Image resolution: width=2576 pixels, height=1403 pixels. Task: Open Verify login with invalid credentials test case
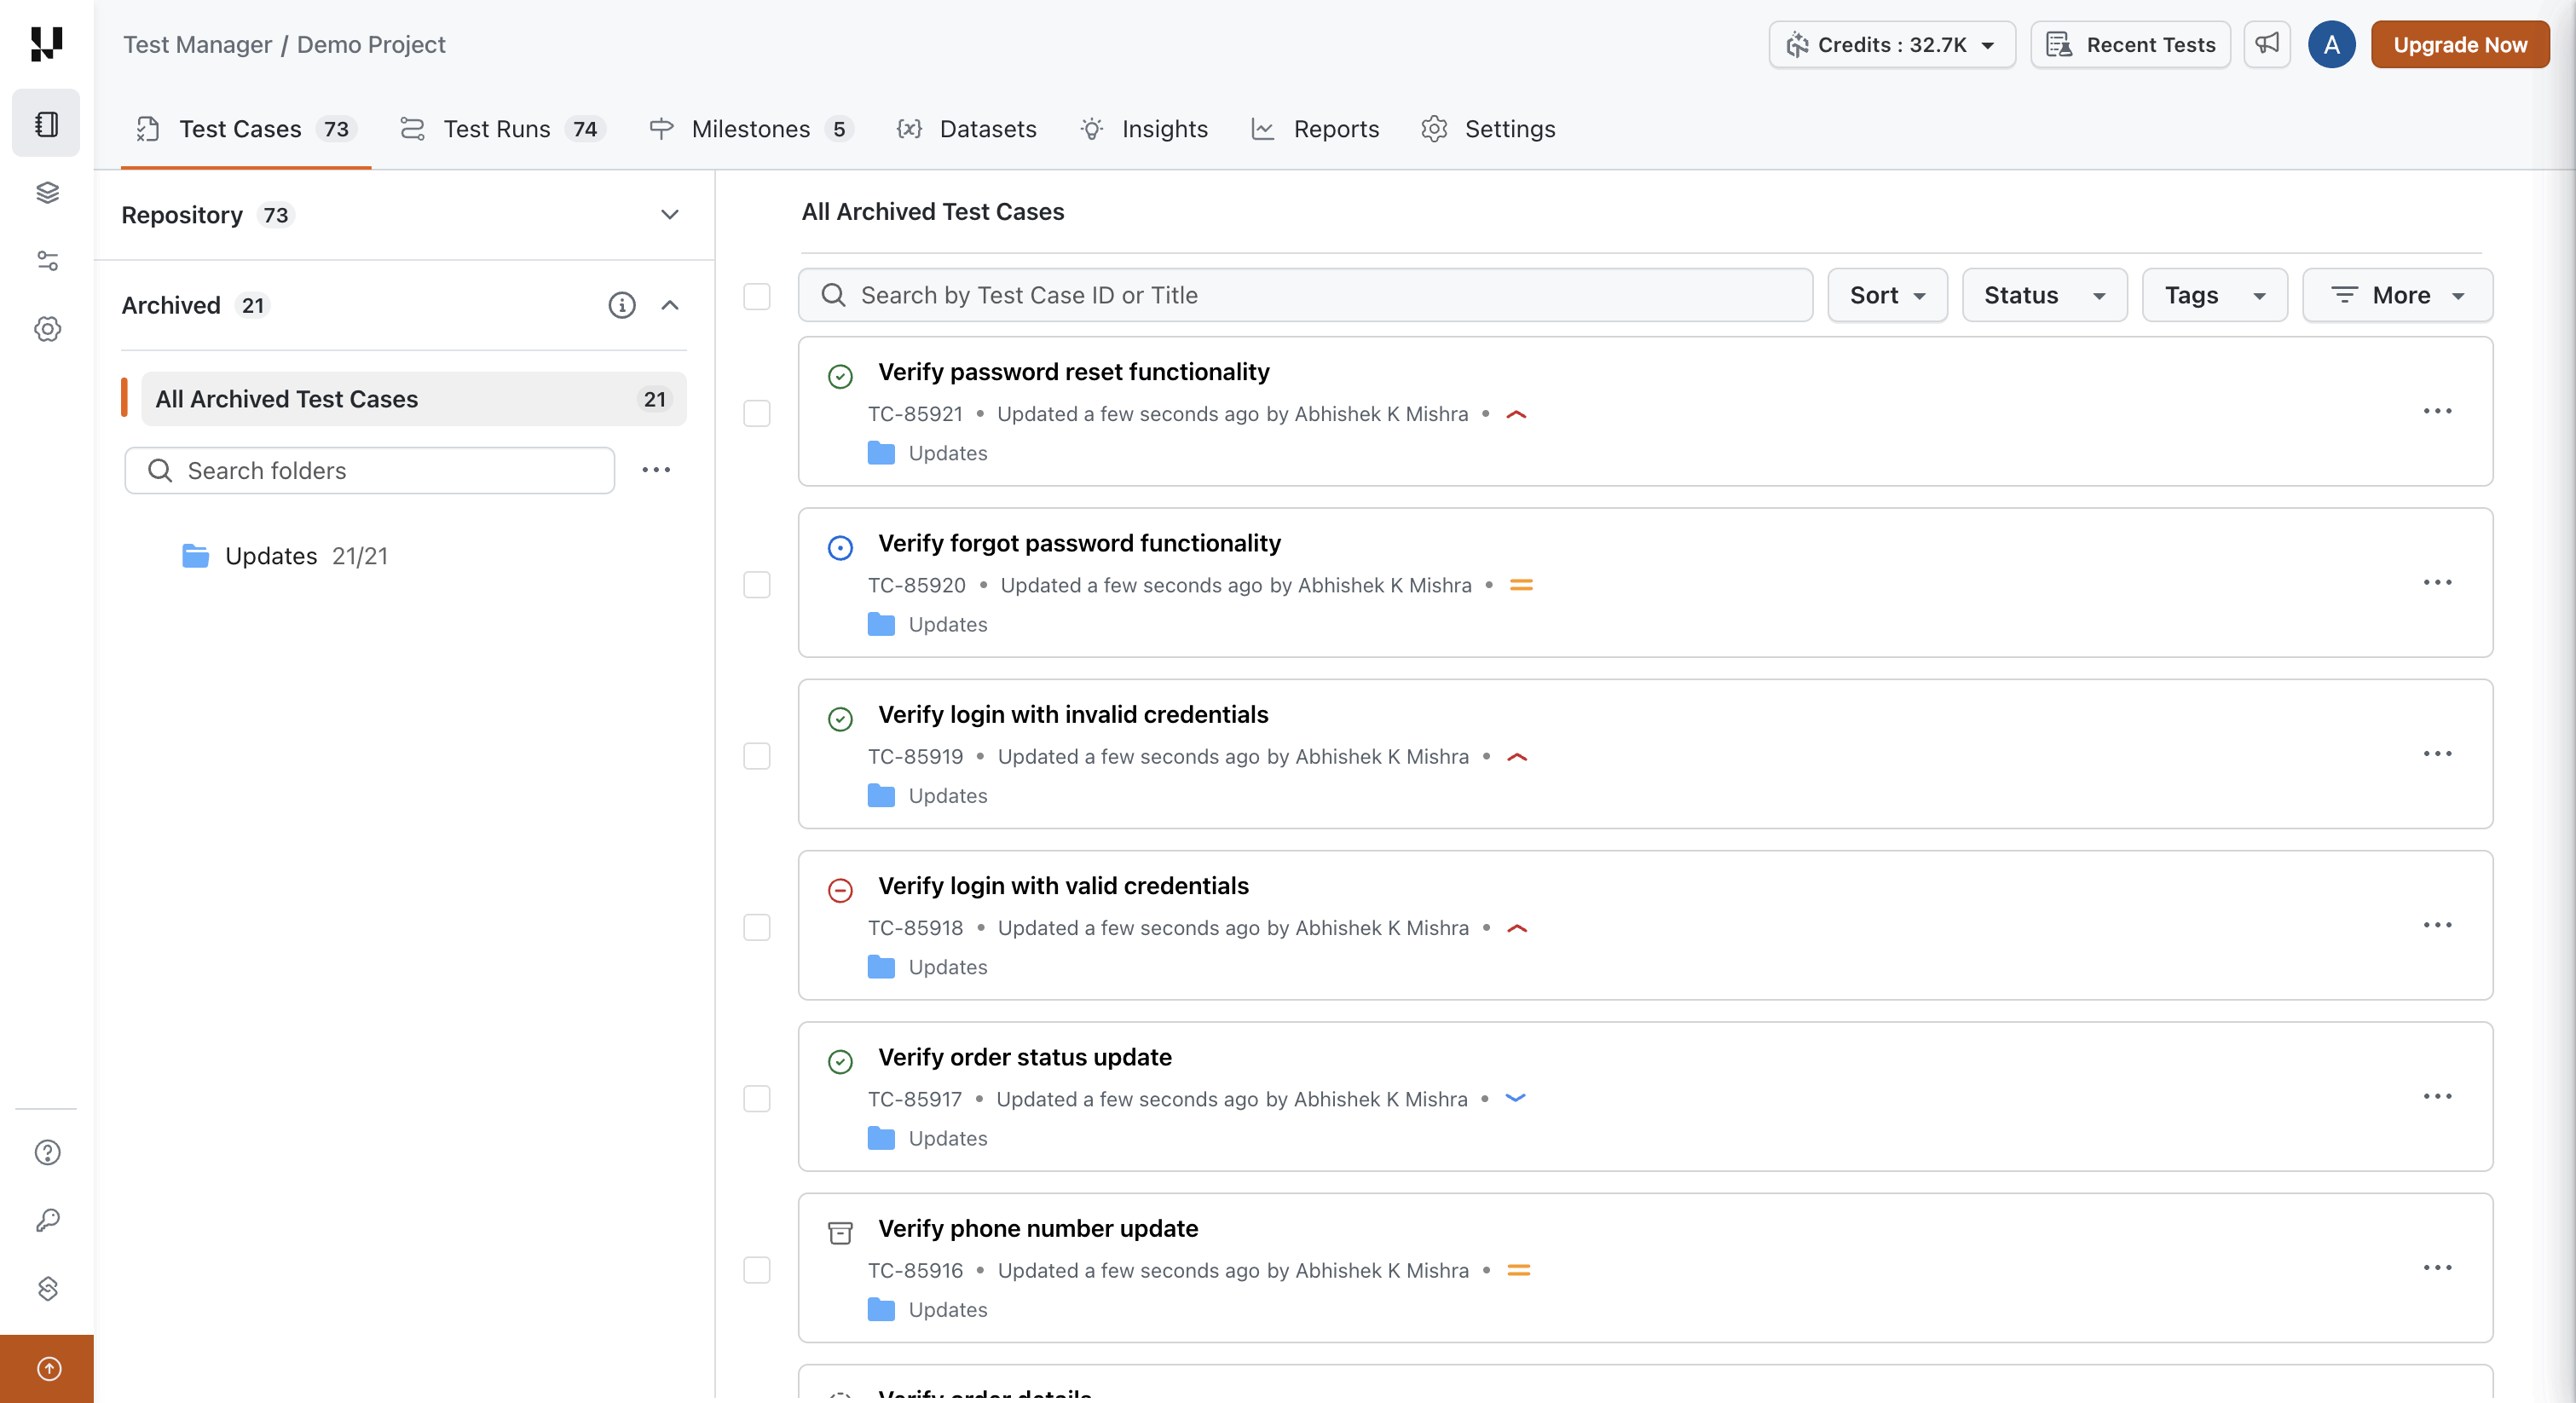(x=1073, y=714)
